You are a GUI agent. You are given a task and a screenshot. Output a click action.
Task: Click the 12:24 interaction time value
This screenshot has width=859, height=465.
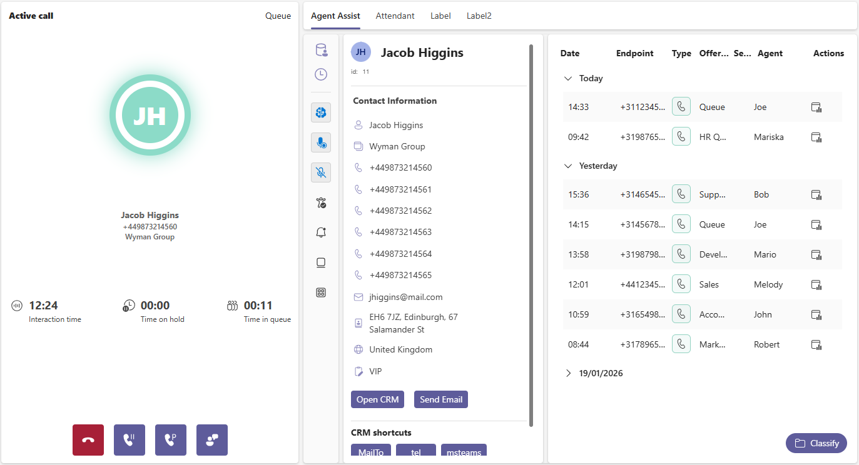coord(43,306)
